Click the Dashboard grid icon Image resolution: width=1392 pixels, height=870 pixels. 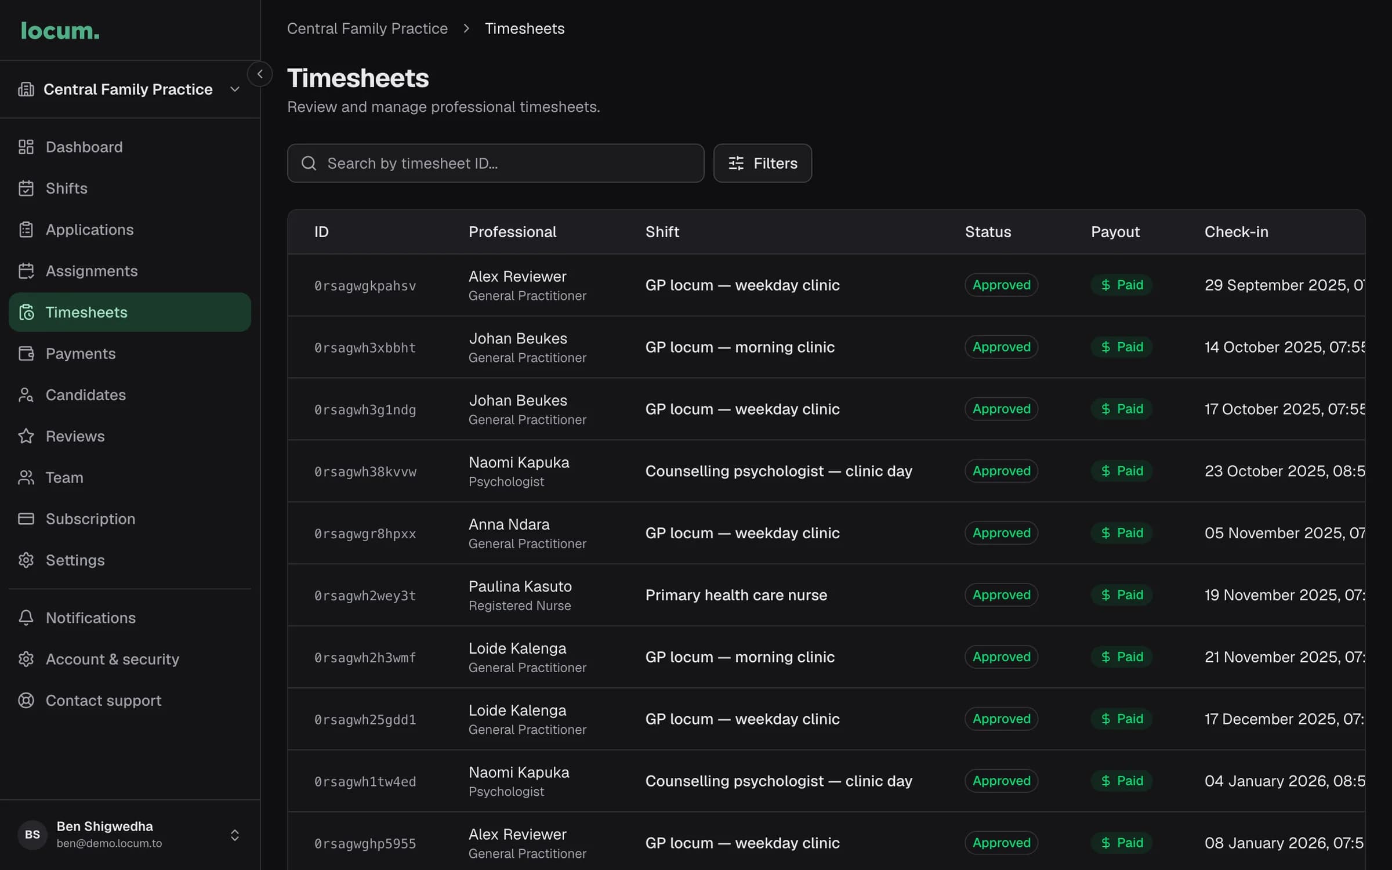tap(26, 147)
